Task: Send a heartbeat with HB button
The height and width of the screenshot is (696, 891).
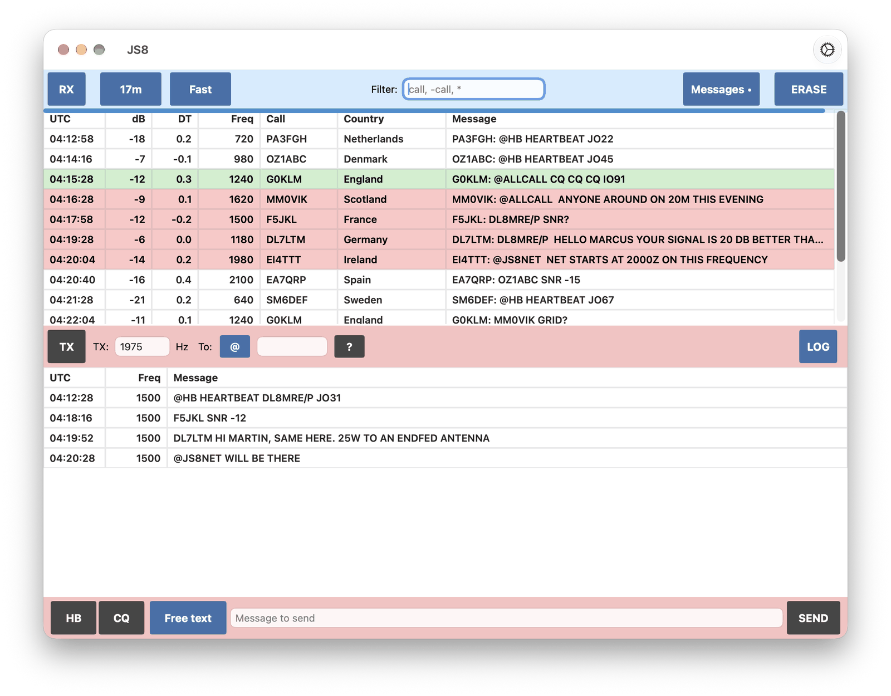Action: (x=74, y=617)
